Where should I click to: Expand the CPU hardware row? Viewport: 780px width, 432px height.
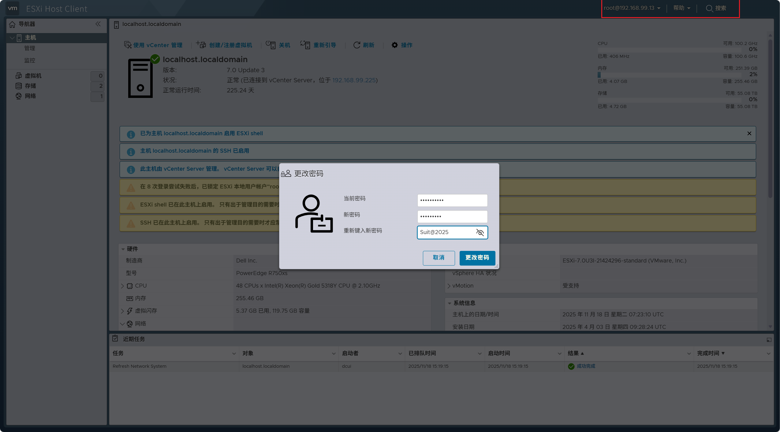click(x=122, y=286)
